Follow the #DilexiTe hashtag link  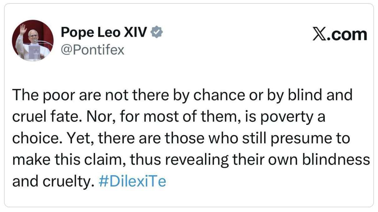tap(132, 182)
